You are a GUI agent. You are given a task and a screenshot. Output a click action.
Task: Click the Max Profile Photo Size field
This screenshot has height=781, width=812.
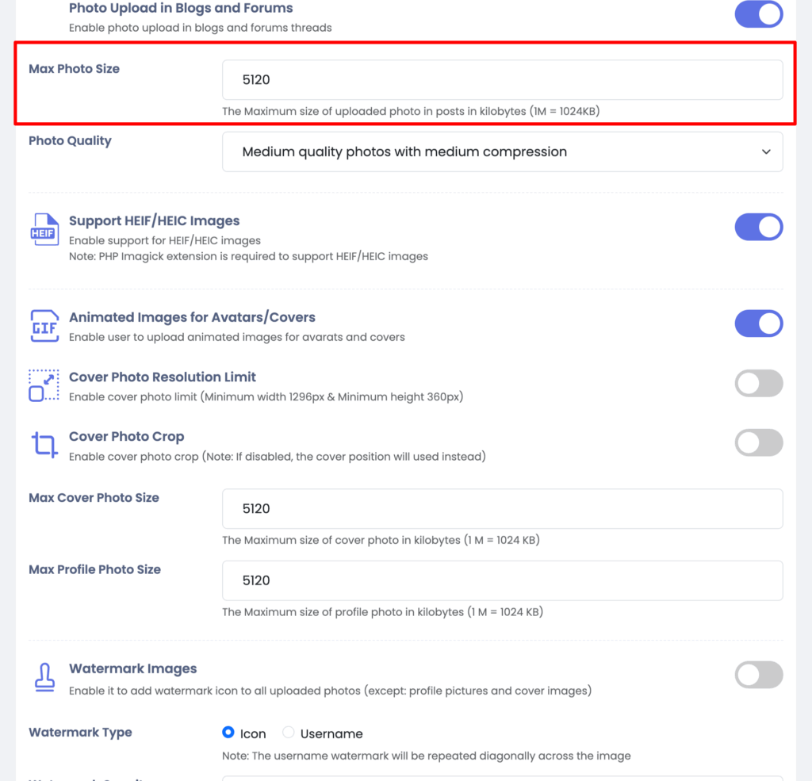coord(502,580)
